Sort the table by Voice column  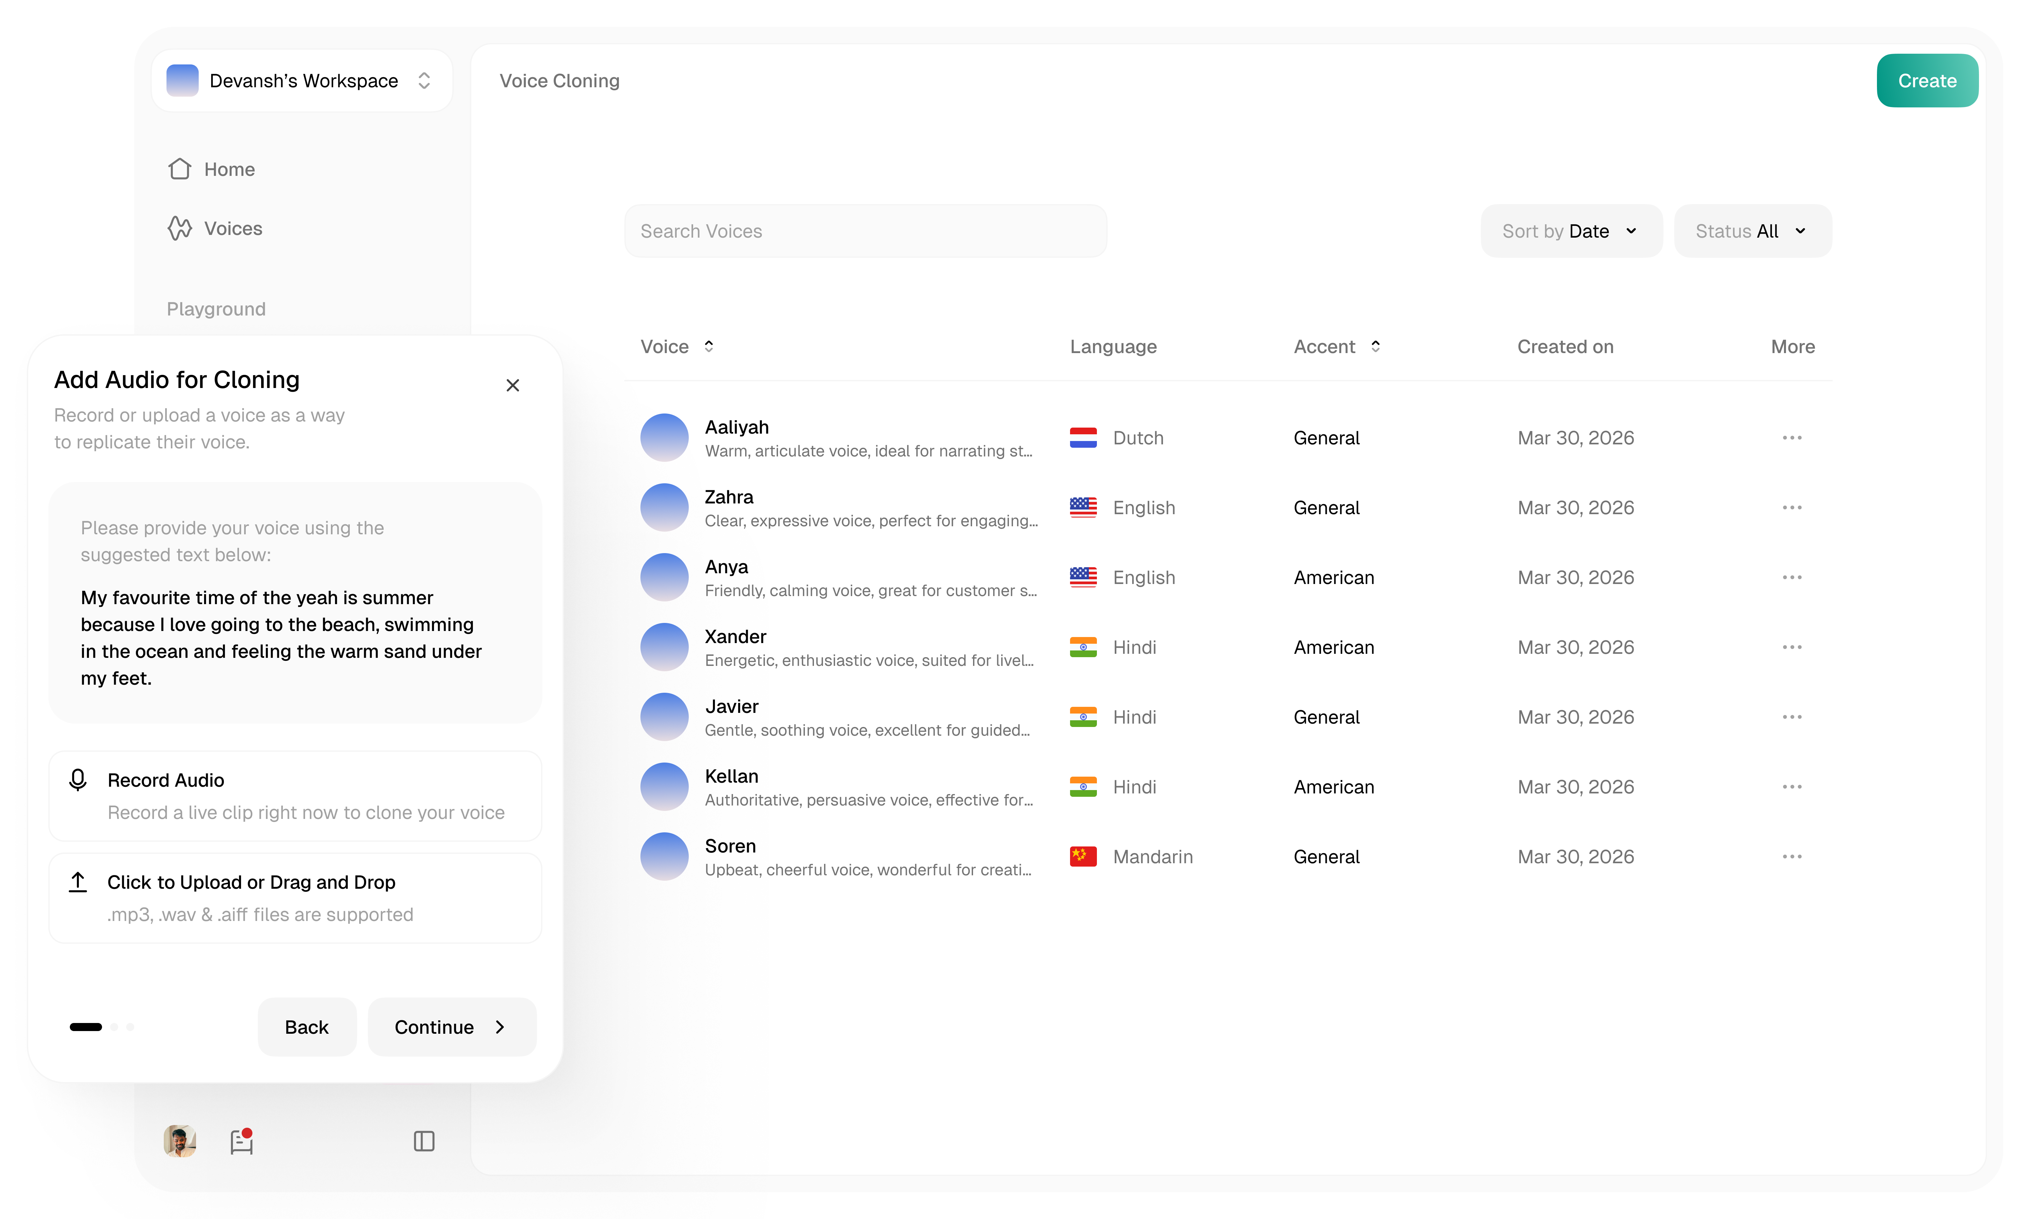tap(708, 347)
